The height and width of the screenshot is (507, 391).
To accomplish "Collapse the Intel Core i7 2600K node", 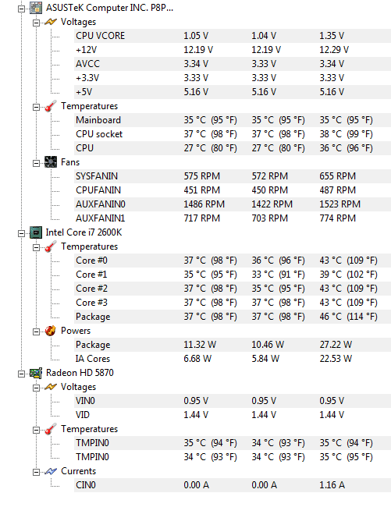I will pyautogui.click(x=21, y=233).
